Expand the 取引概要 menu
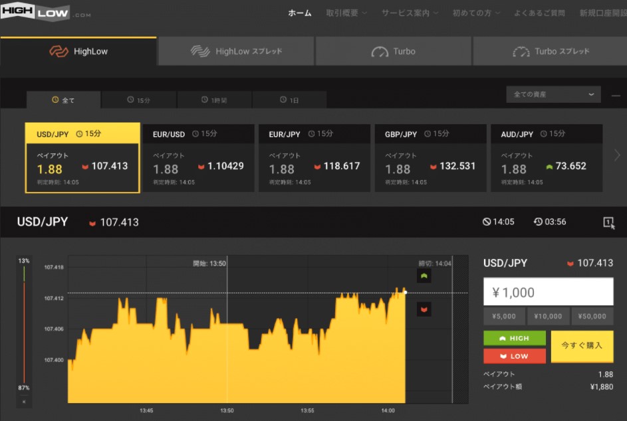This screenshot has height=421, width=627. [346, 13]
